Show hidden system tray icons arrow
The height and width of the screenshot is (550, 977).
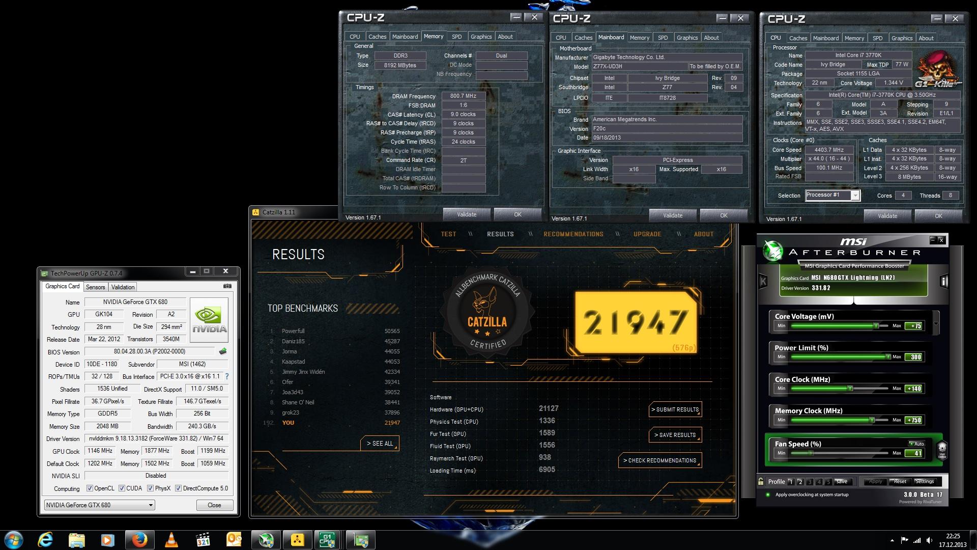click(x=892, y=540)
